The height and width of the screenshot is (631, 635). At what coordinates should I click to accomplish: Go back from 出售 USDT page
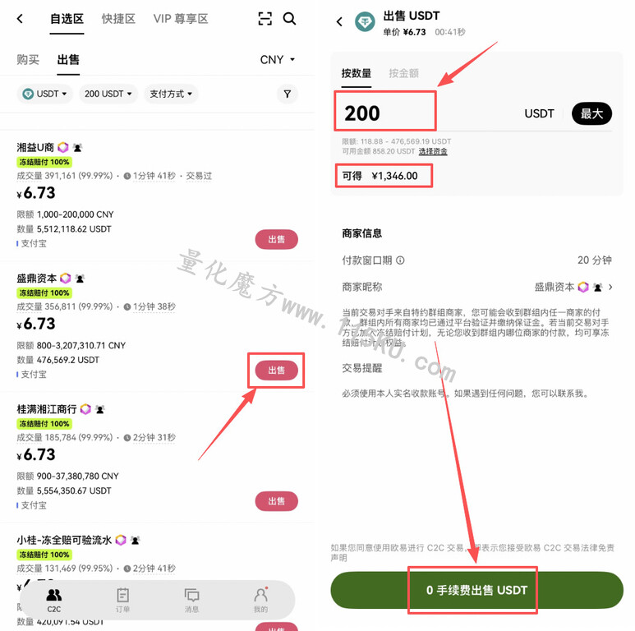click(339, 21)
